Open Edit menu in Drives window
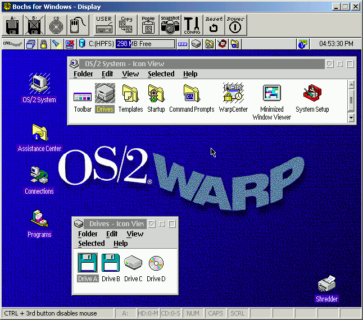This screenshot has height=320, width=363. click(x=112, y=234)
